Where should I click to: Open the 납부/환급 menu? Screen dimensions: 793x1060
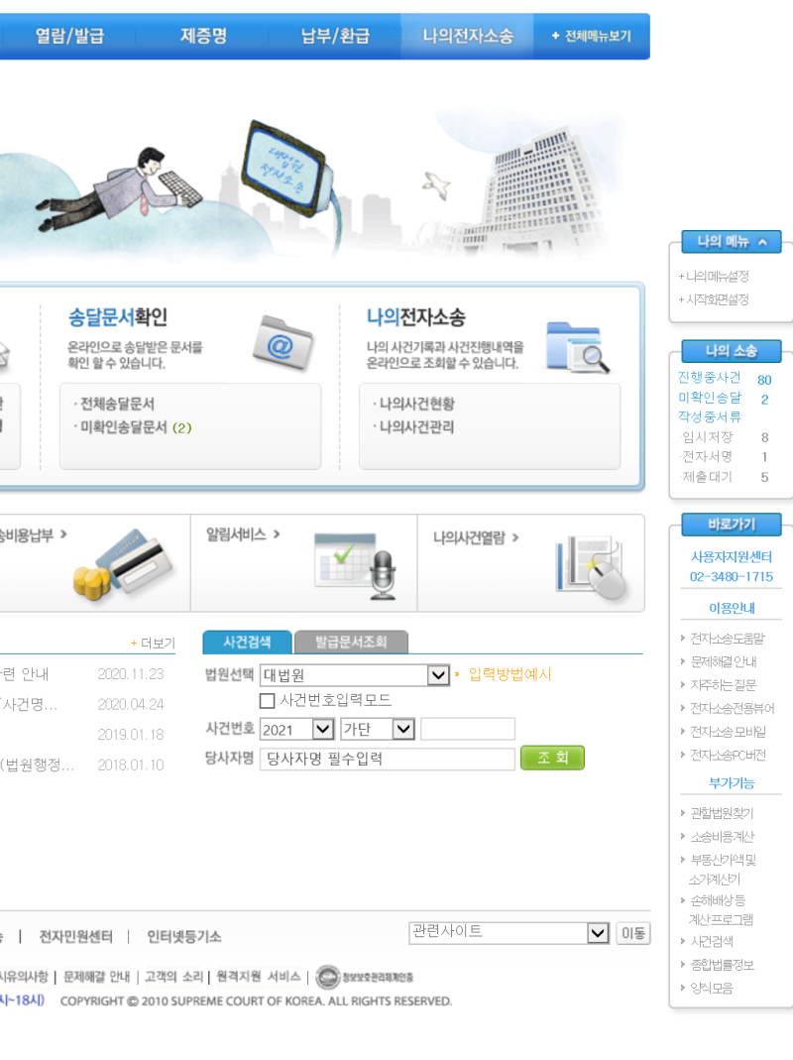click(335, 36)
